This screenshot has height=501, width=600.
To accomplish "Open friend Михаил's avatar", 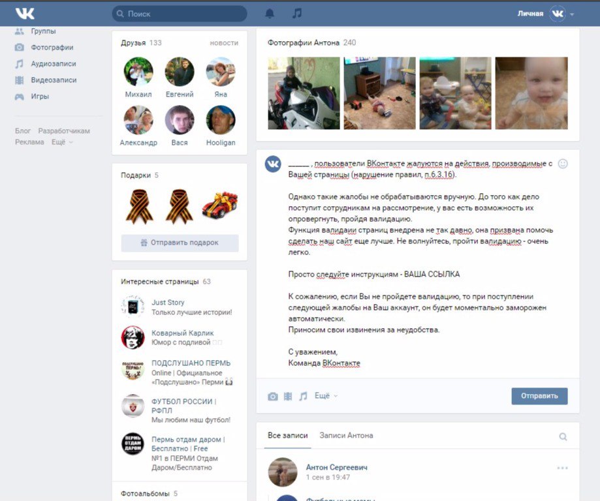I will [138, 72].
